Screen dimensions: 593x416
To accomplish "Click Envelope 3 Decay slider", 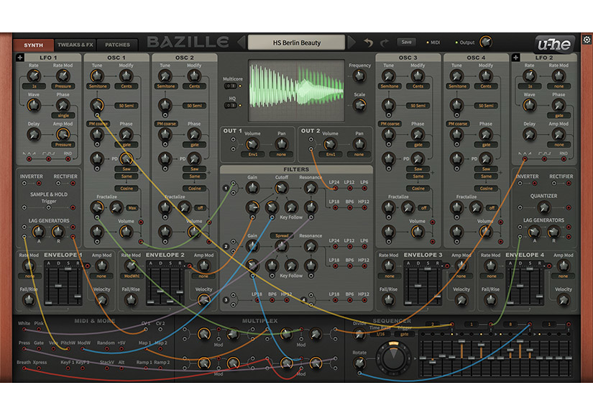I will pos(418,285).
